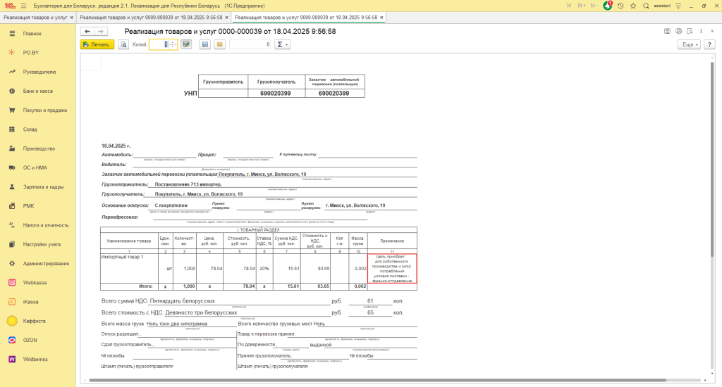Navigate forward with the right arrow
The image size is (722, 387).
coord(101,31)
